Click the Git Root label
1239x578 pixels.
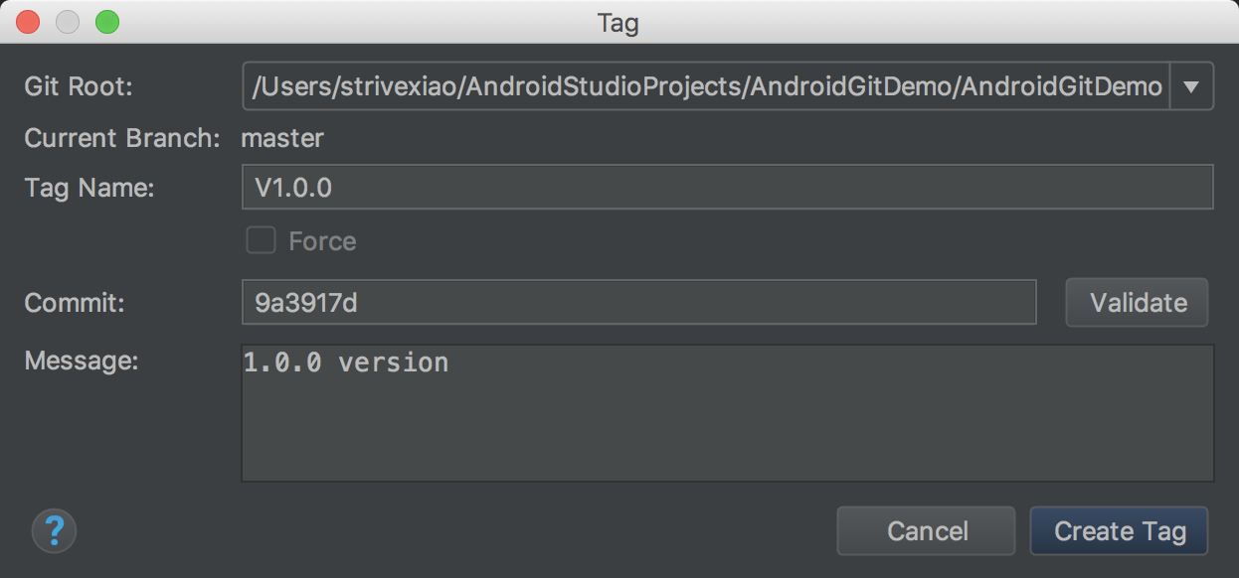79,87
